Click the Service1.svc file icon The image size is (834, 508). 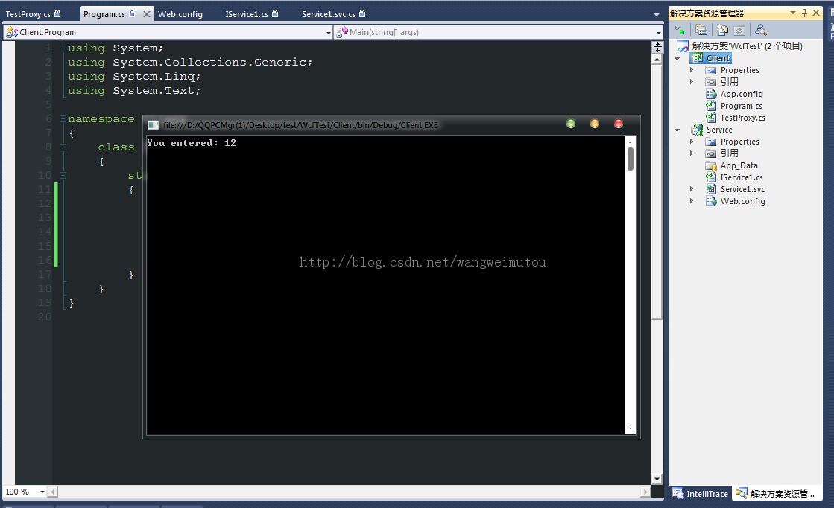click(x=711, y=189)
